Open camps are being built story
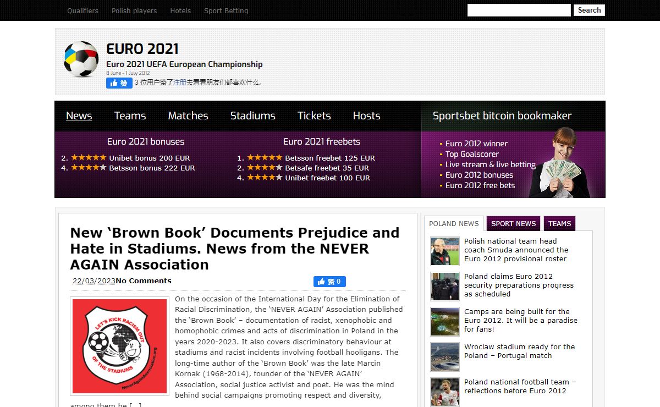The image size is (660, 407). pyautogui.click(x=521, y=320)
